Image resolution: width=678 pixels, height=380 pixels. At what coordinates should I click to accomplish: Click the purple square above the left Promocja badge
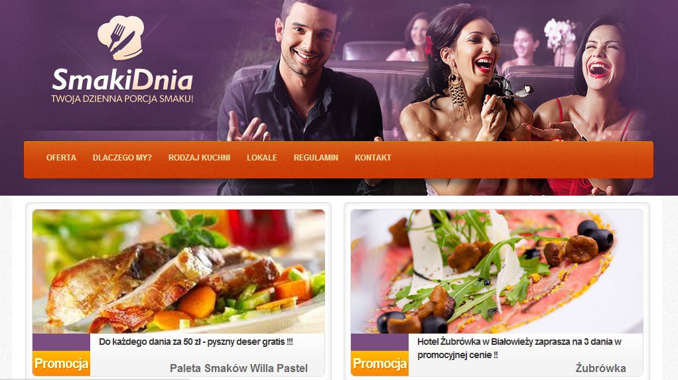(62, 342)
